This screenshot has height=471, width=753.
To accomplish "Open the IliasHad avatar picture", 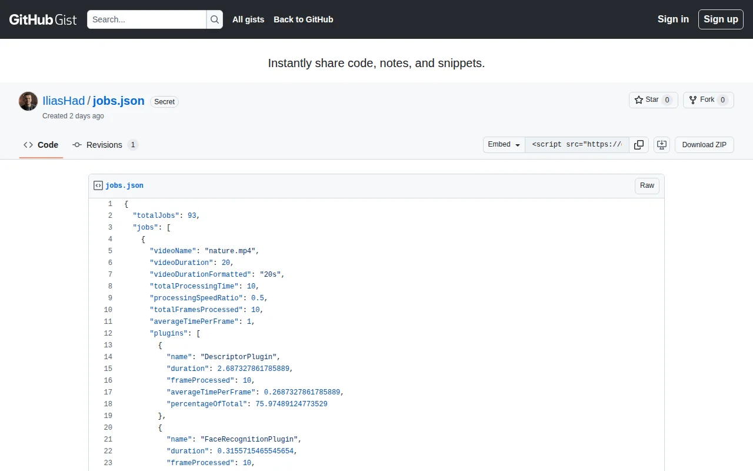I will click(28, 101).
